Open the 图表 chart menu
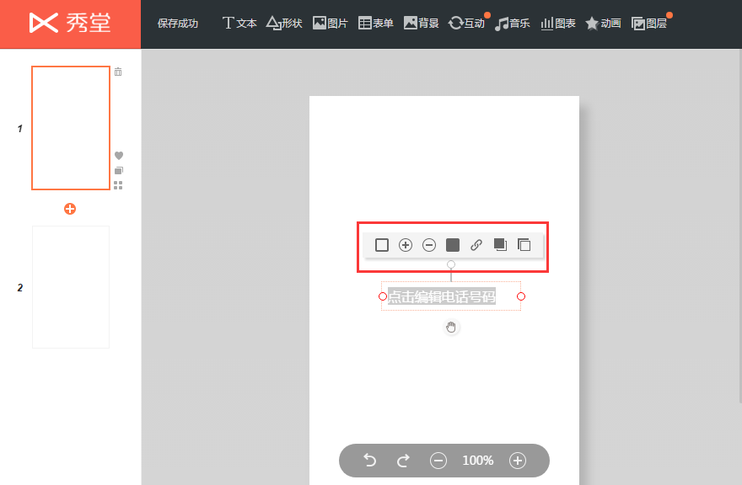 pos(558,24)
